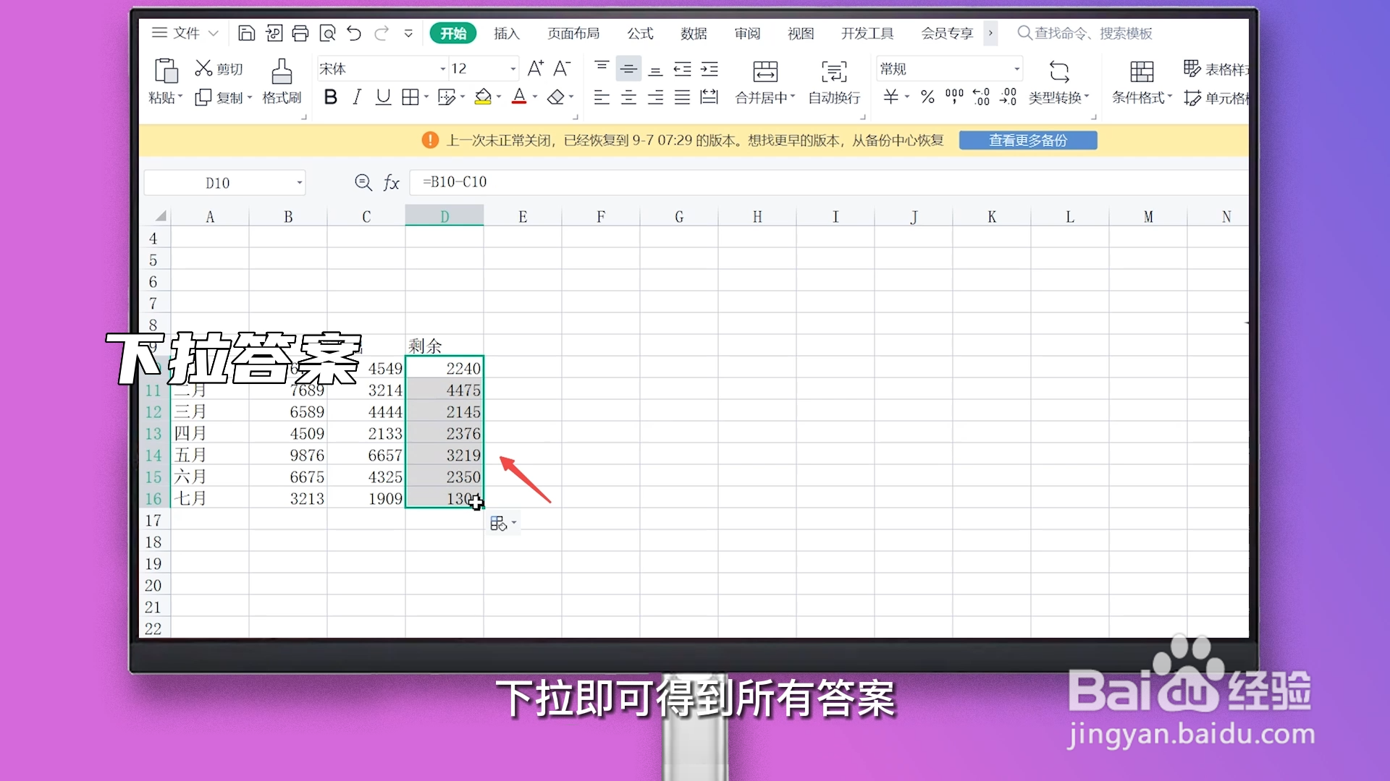Open 开发工具 tab
The height and width of the screenshot is (781, 1390).
coord(867,33)
